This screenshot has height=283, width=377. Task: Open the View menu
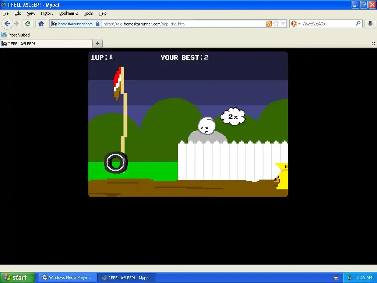coord(31,13)
